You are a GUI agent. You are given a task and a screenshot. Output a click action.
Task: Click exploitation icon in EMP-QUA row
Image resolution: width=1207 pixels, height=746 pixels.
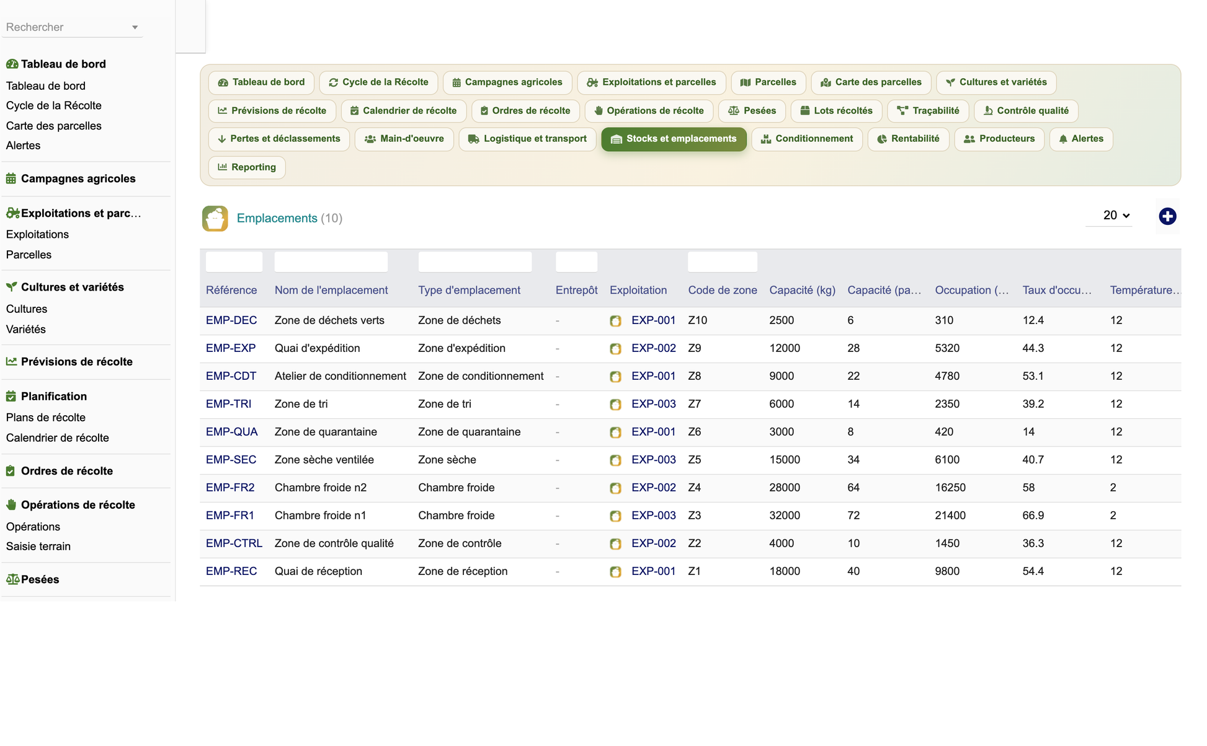tap(615, 432)
